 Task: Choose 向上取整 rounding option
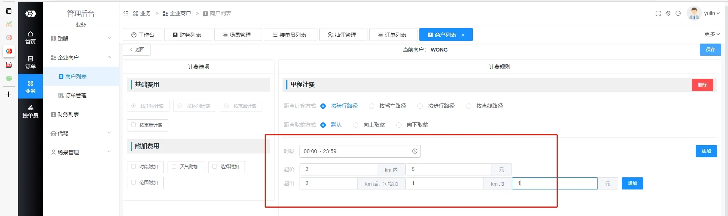pos(356,125)
